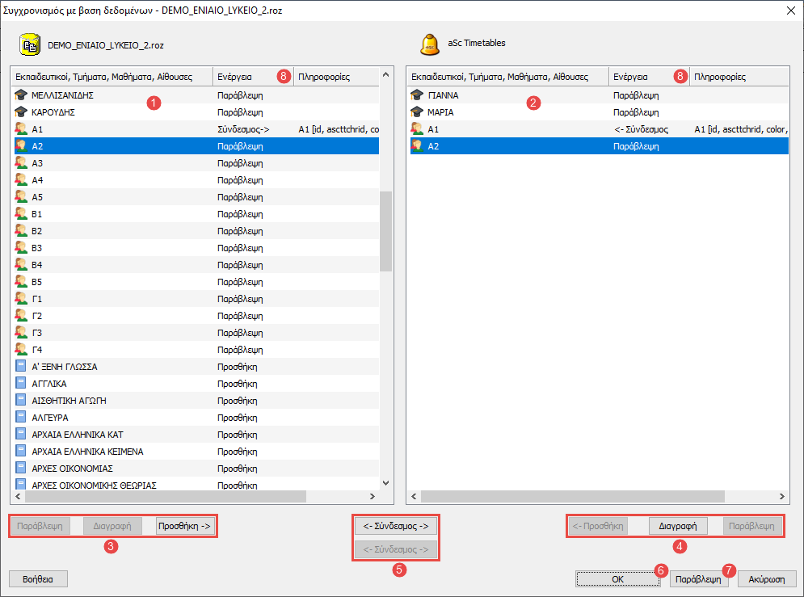Click the class icon for Α3 row
804x597 pixels.
point(21,163)
